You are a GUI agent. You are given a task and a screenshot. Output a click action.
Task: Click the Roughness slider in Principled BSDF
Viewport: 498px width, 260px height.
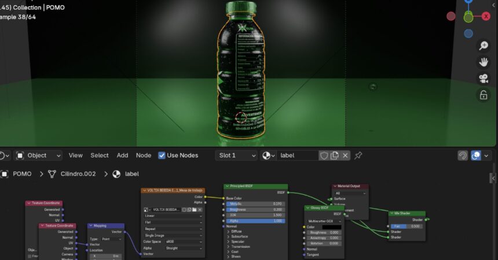255,209
